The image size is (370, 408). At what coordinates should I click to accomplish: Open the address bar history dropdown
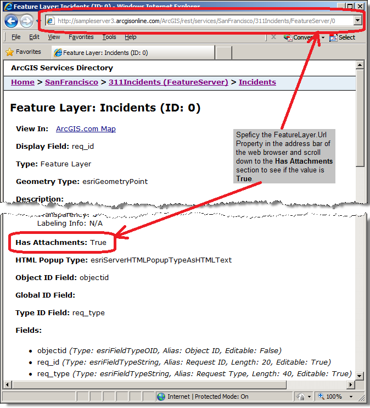coord(358,20)
